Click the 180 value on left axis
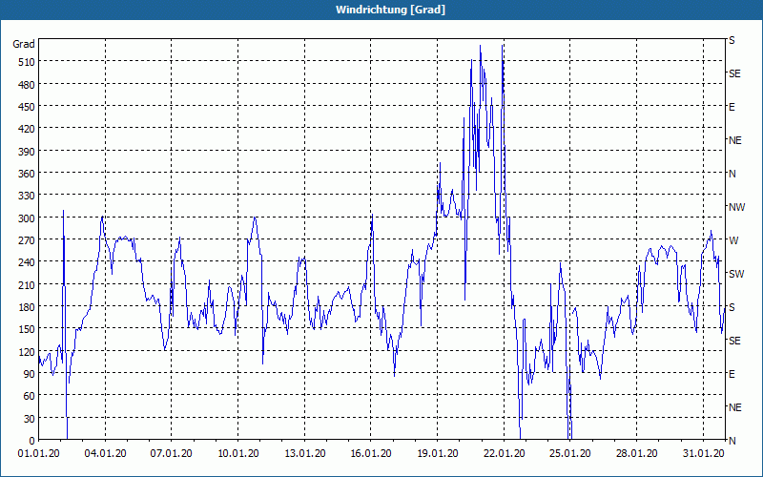This screenshot has width=763, height=477. (x=26, y=307)
